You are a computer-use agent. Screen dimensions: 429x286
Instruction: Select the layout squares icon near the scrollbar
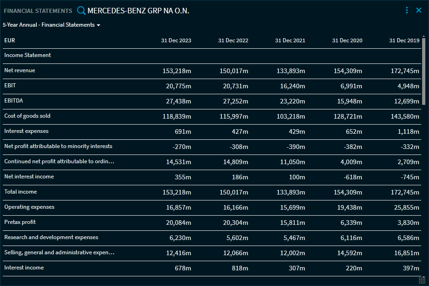(422, 280)
